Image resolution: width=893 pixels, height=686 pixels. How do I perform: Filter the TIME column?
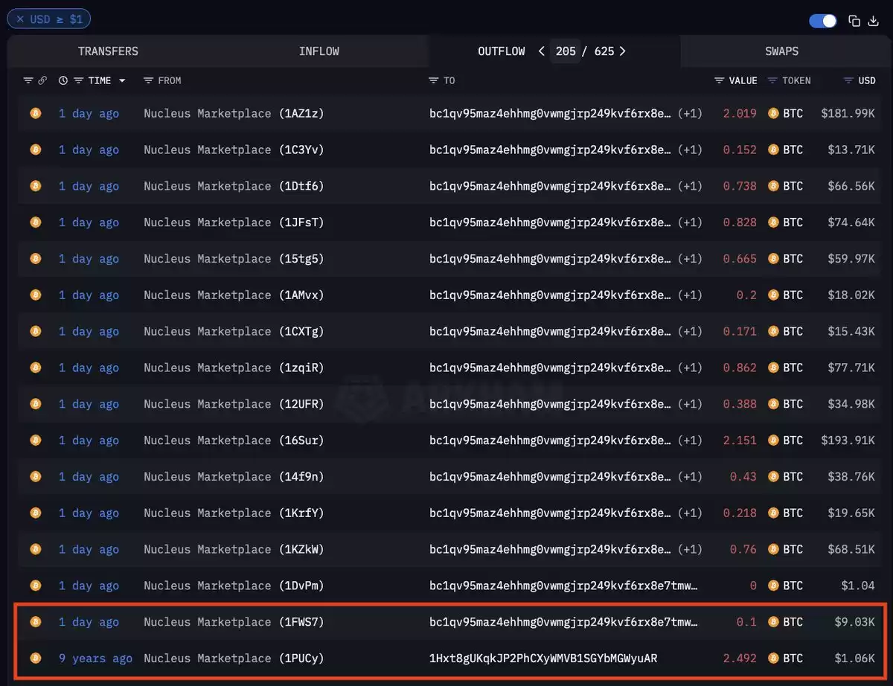78,80
